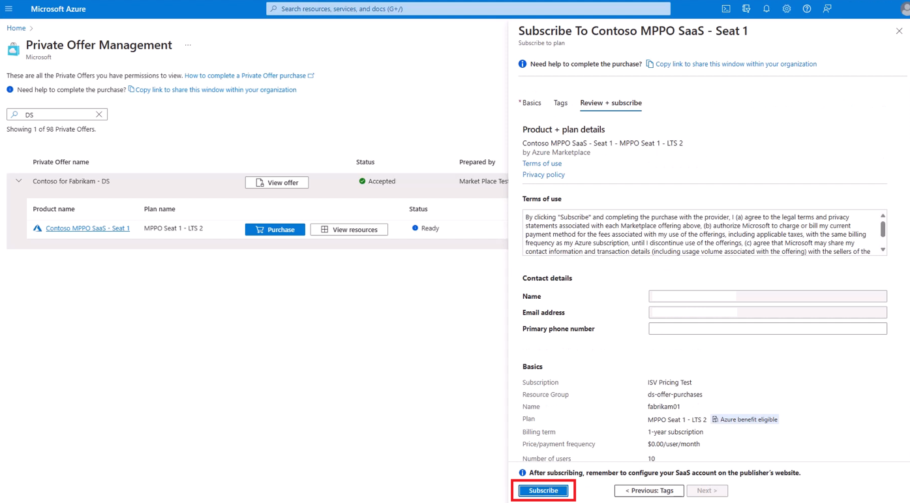Go to the Home breadcrumb
The image size is (910, 503).
[16, 28]
